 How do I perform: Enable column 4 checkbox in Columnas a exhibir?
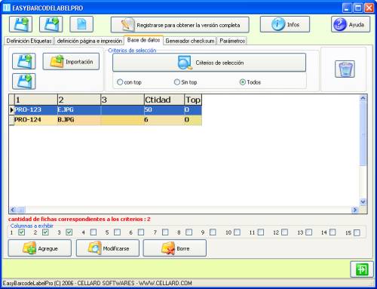pos(93,232)
